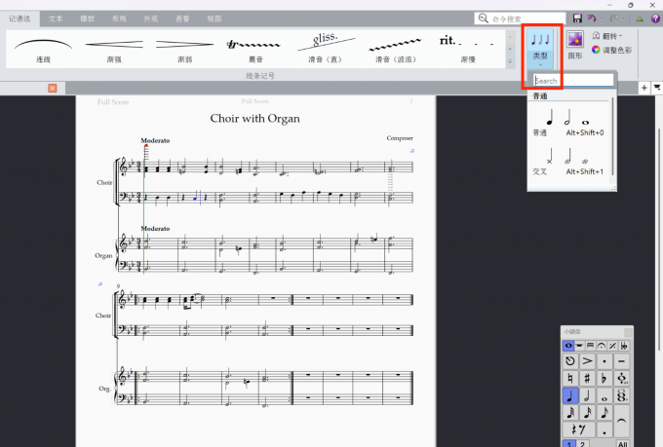Choose the normal (普通) notehead type
This screenshot has width=663, height=447.
tap(568, 122)
